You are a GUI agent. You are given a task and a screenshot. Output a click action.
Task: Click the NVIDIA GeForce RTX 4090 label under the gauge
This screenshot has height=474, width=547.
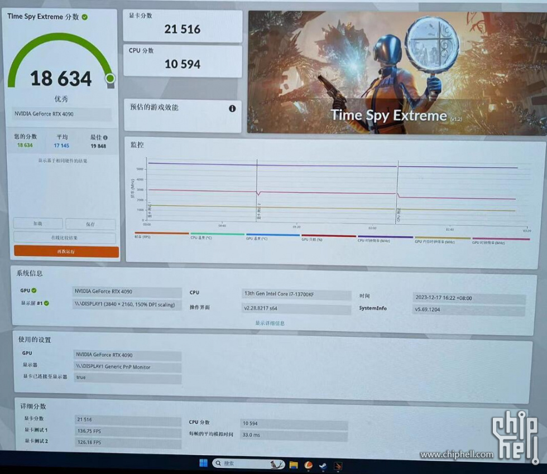61,114
